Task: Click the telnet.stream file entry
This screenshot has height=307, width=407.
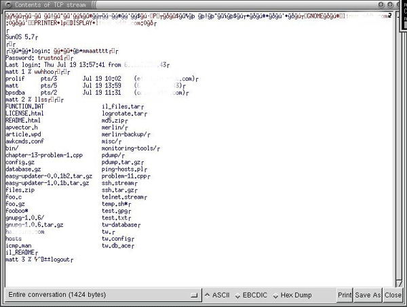Action: (123, 197)
